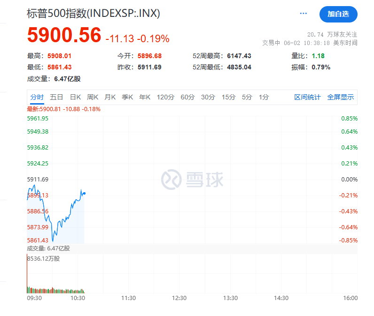The width and height of the screenshot is (374, 316).
Task: Click the 11:30 time axis label
Action: tap(129, 298)
